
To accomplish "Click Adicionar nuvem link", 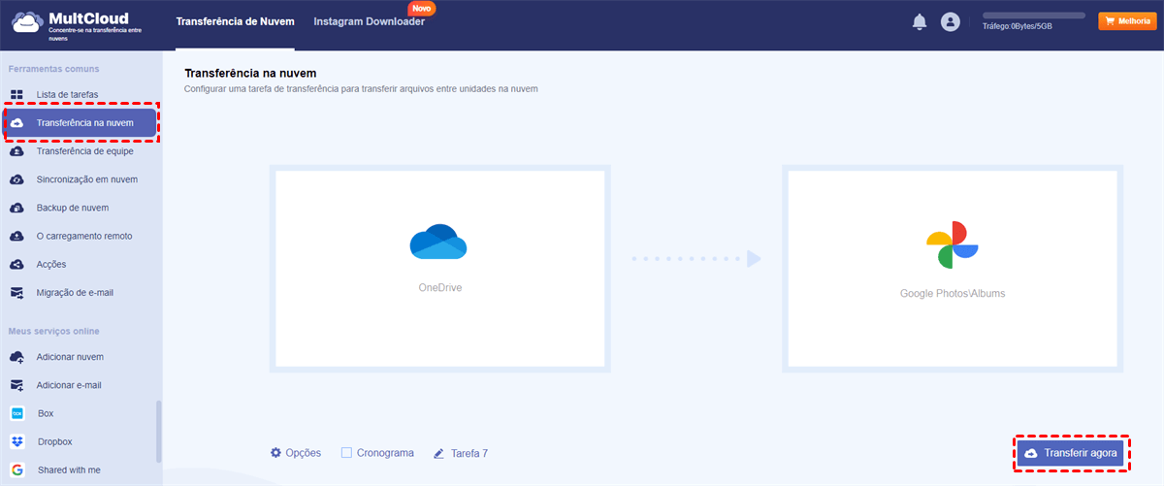I will point(70,357).
